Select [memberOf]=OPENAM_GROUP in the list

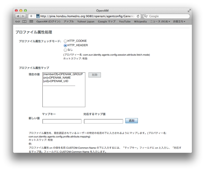tap(63, 74)
